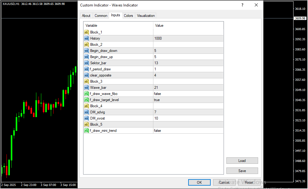Click the string icon beside Block_1
308x189 pixels.
click(86, 32)
